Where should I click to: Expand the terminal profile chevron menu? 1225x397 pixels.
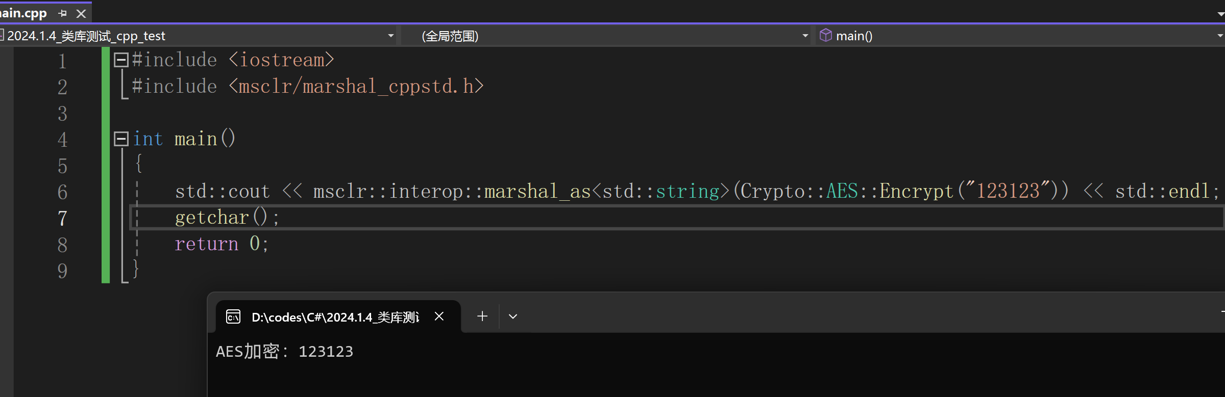513,316
